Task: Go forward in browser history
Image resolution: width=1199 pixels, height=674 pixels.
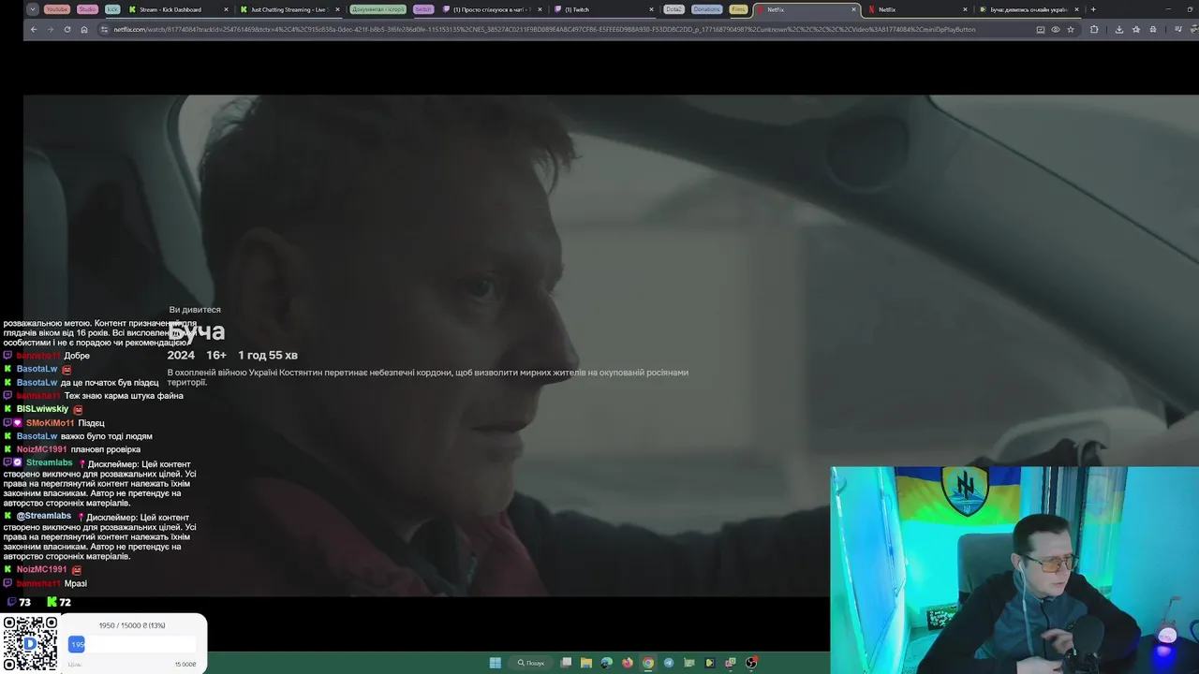Action: point(51,29)
